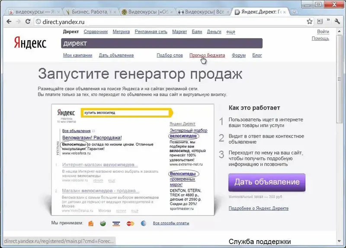Open a new tab with plus button
The image size is (346, 248).
294,12
